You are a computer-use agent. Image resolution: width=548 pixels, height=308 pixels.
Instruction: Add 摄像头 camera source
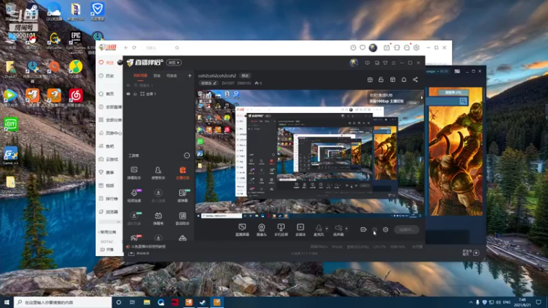[x=262, y=230]
